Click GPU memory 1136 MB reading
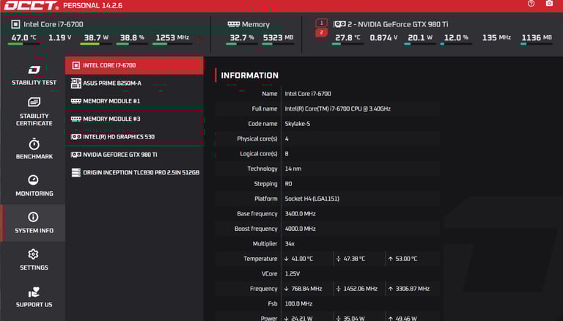 pyautogui.click(x=537, y=37)
